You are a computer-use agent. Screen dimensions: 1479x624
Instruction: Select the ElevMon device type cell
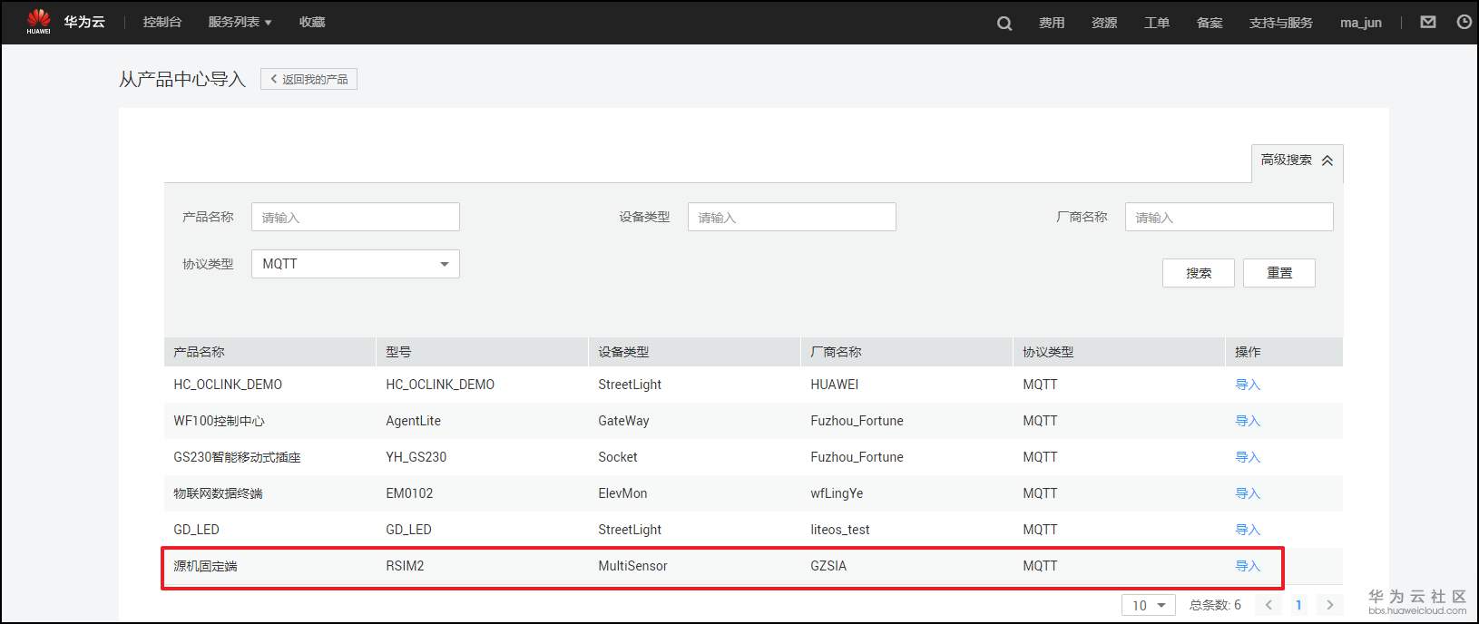click(x=622, y=493)
